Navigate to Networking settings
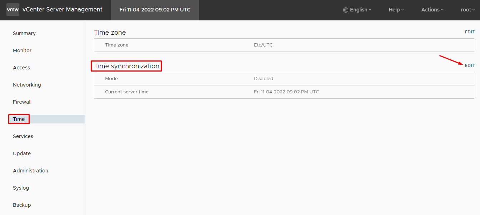Screen dimensions: 480x215 click(x=27, y=85)
